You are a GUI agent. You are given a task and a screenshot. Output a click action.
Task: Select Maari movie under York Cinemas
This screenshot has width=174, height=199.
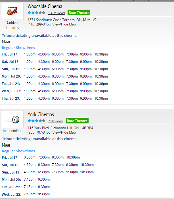point(7,145)
